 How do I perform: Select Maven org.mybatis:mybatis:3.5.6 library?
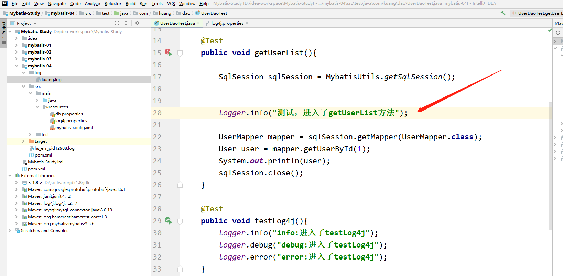(61, 223)
